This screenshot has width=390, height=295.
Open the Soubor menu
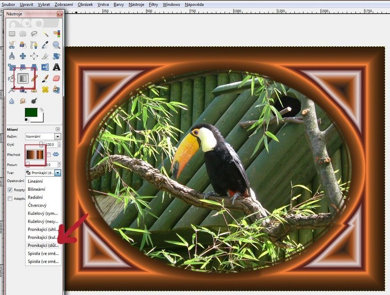[8, 4]
